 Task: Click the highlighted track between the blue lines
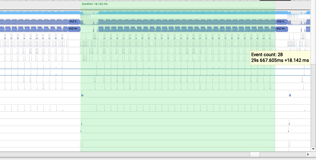pyautogui.click(x=155, y=72)
